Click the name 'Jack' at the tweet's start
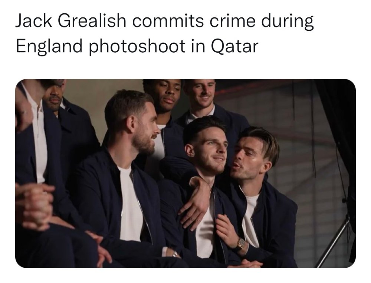This screenshot has width=371, height=283. click(x=34, y=21)
